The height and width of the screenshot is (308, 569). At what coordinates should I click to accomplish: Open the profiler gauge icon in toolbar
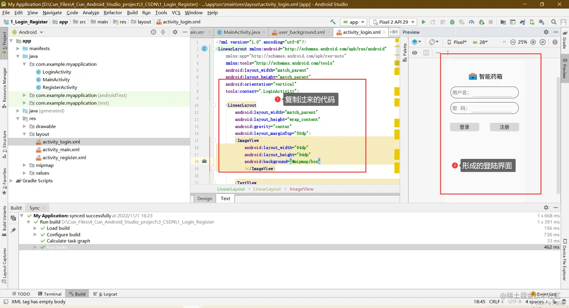click(x=472, y=22)
